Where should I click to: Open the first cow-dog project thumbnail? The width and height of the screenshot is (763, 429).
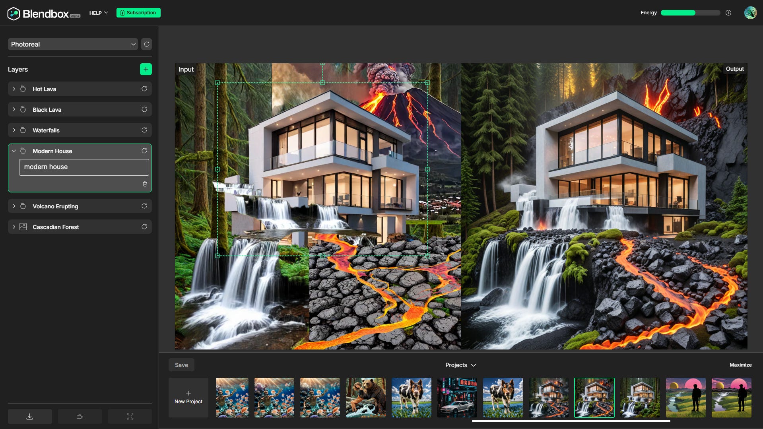coord(412,398)
